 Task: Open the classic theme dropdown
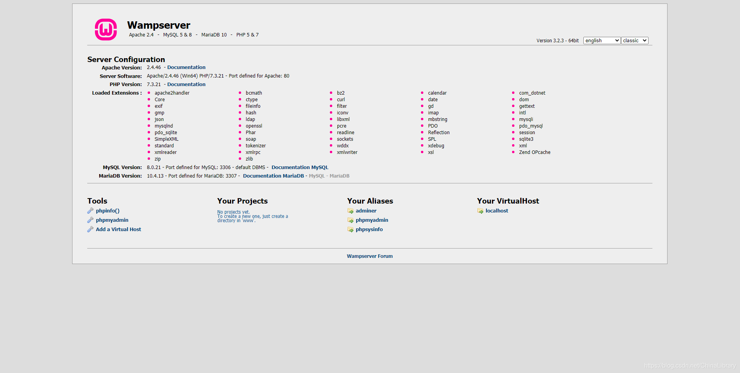(635, 40)
